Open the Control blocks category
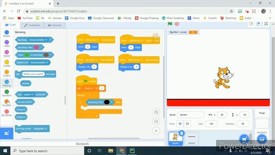Image resolution: width=275 pixels, height=155 pixels. pos(7,73)
